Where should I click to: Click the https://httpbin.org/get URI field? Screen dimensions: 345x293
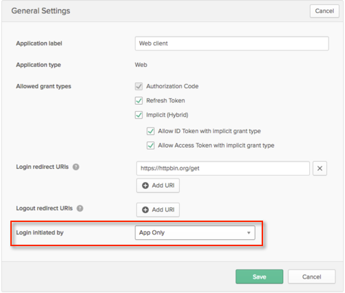click(x=223, y=168)
